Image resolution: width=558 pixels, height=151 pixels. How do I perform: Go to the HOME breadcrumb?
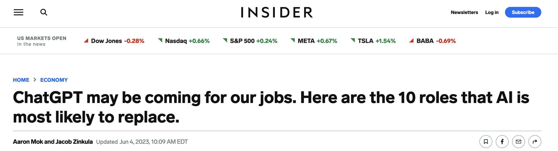coord(21,80)
